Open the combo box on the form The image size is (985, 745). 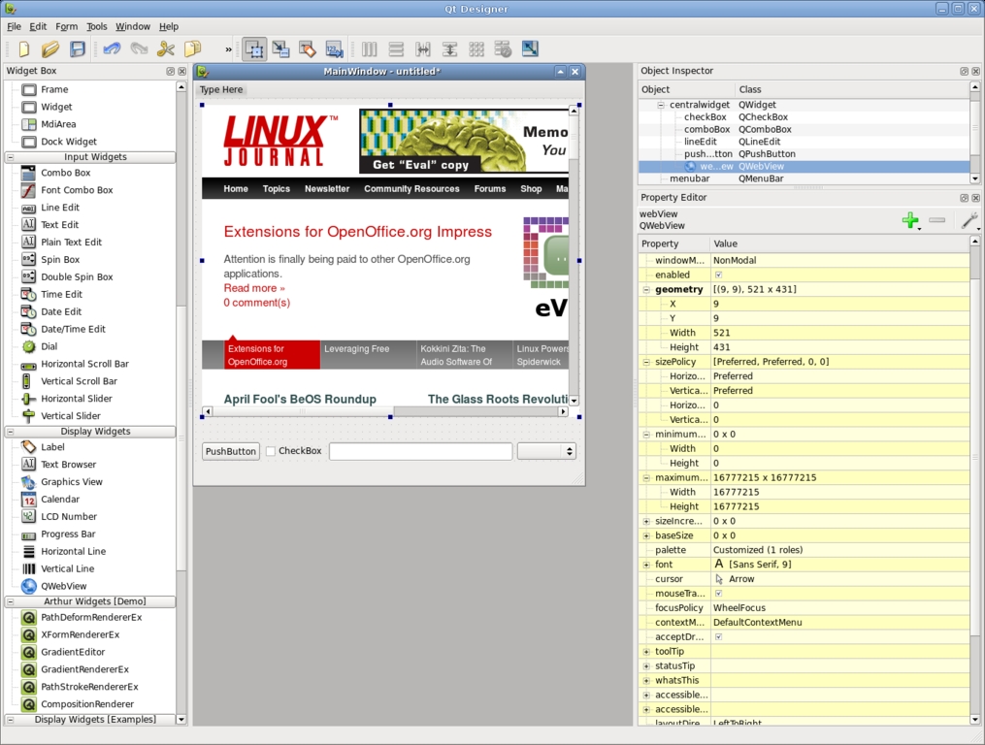click(546, 451)
